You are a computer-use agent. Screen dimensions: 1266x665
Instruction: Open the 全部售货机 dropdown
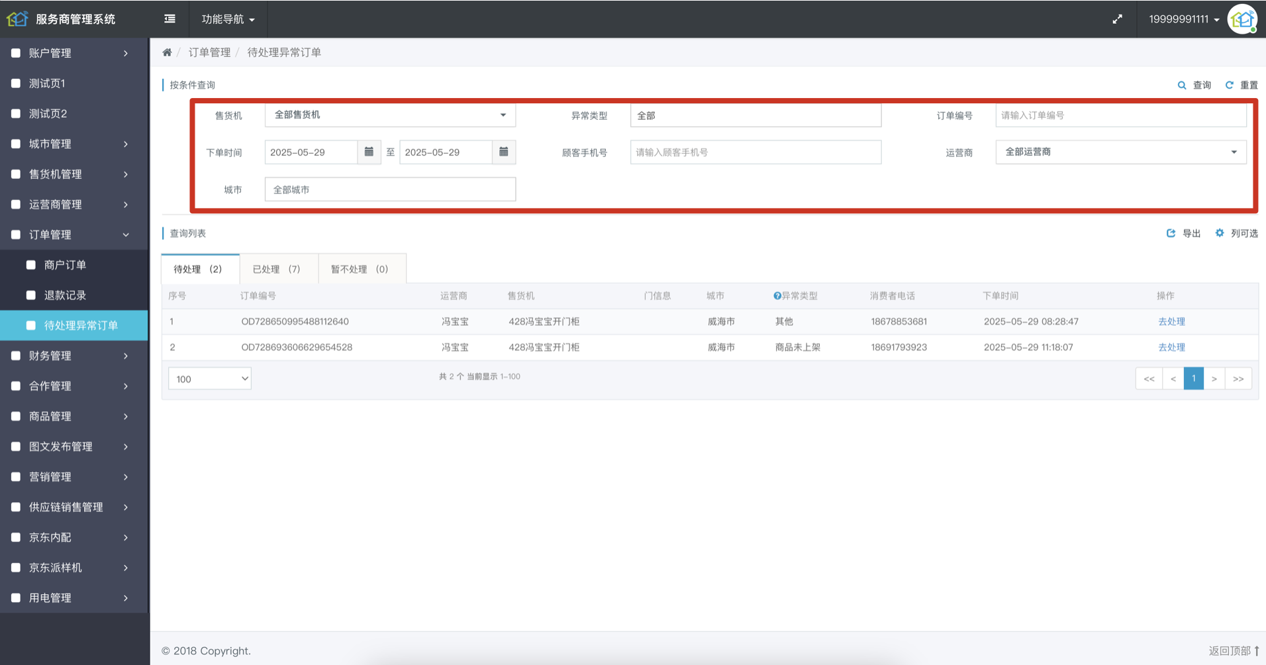pyautogui.click(x=390, y=115)
